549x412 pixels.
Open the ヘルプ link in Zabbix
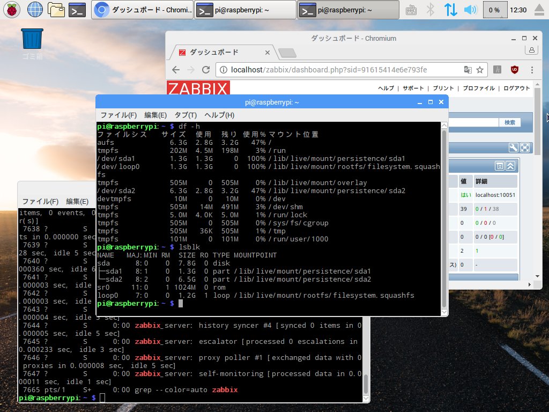pyautogui.click(x=386, y=89)
